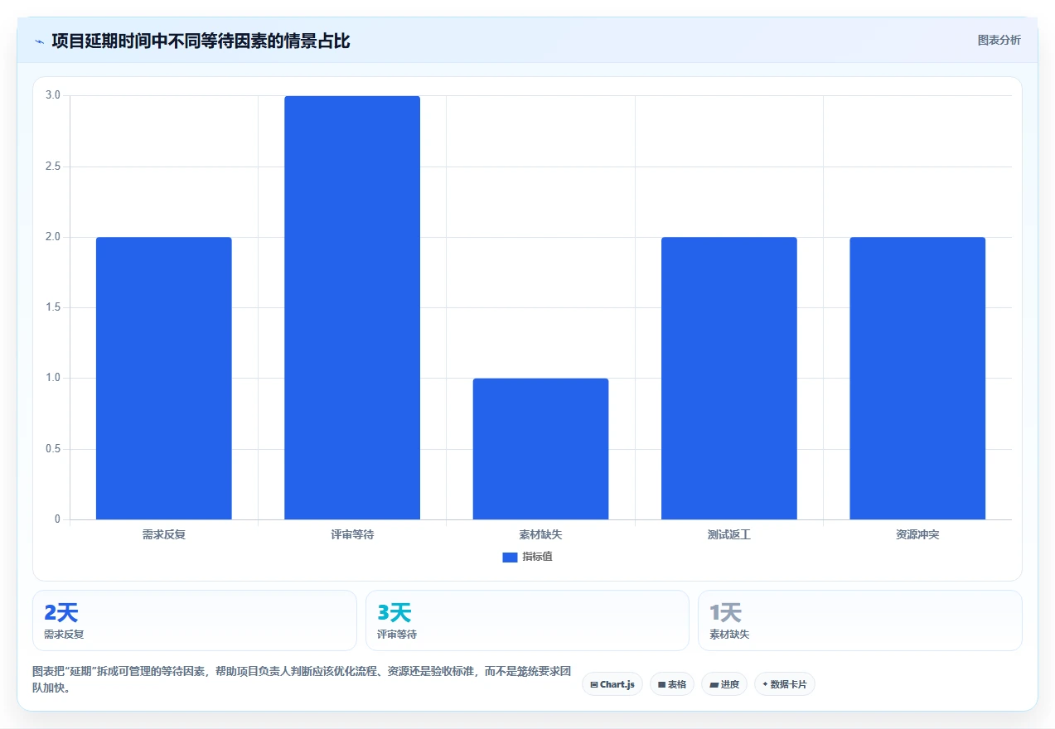
Task: Click the 测试返工 bar in the chart
Action: [x=729, y=379]
